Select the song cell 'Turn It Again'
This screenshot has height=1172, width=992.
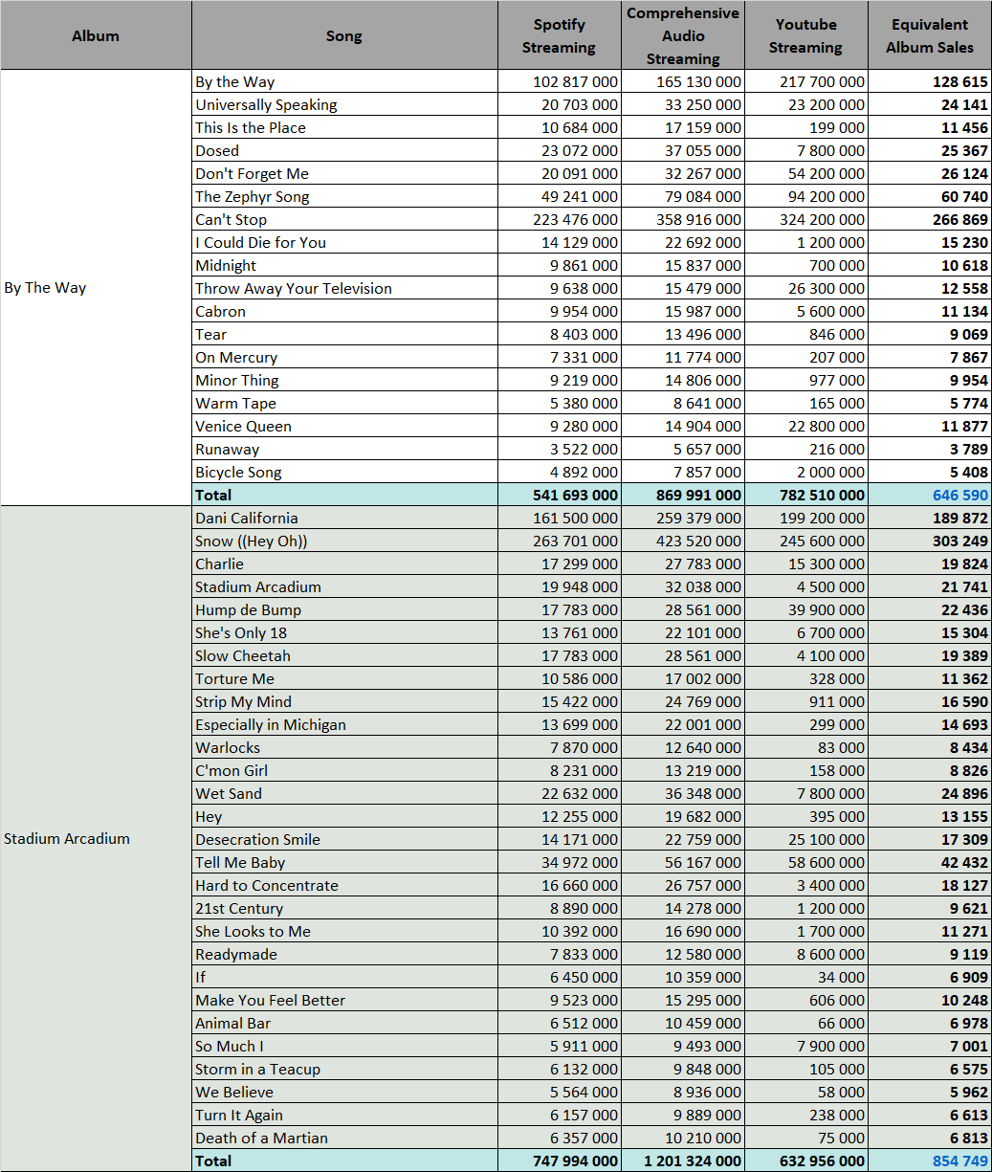(x=344, y=1115)
